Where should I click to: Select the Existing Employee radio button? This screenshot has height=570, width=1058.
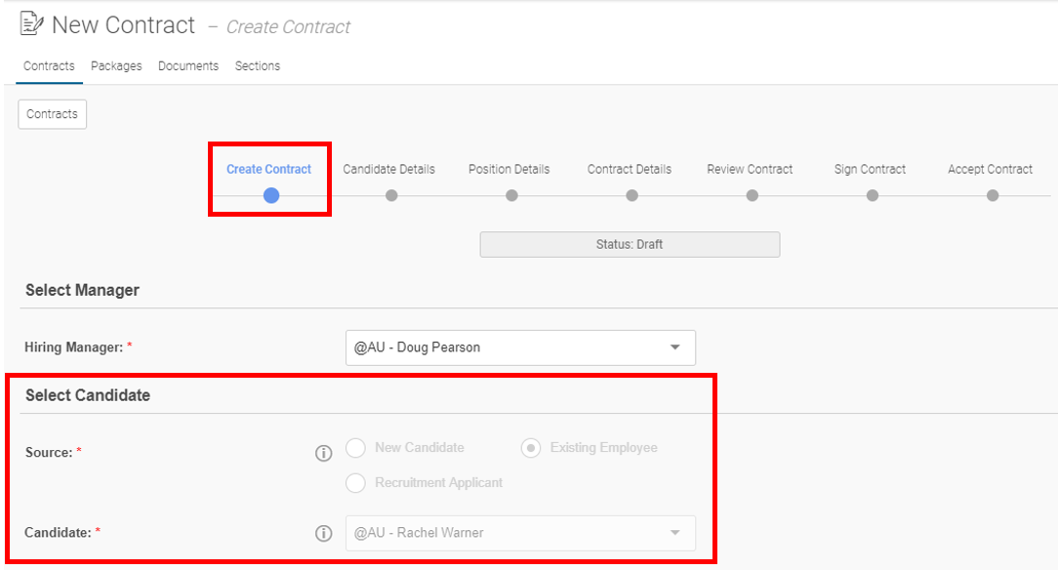tap(531, 448)
